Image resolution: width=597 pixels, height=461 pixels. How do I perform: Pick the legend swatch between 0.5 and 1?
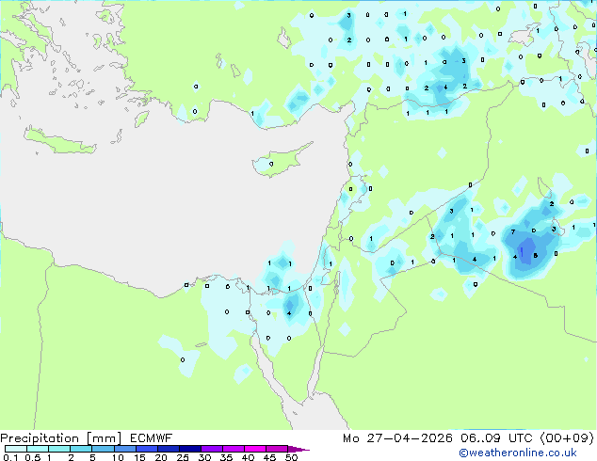[38, 449]
